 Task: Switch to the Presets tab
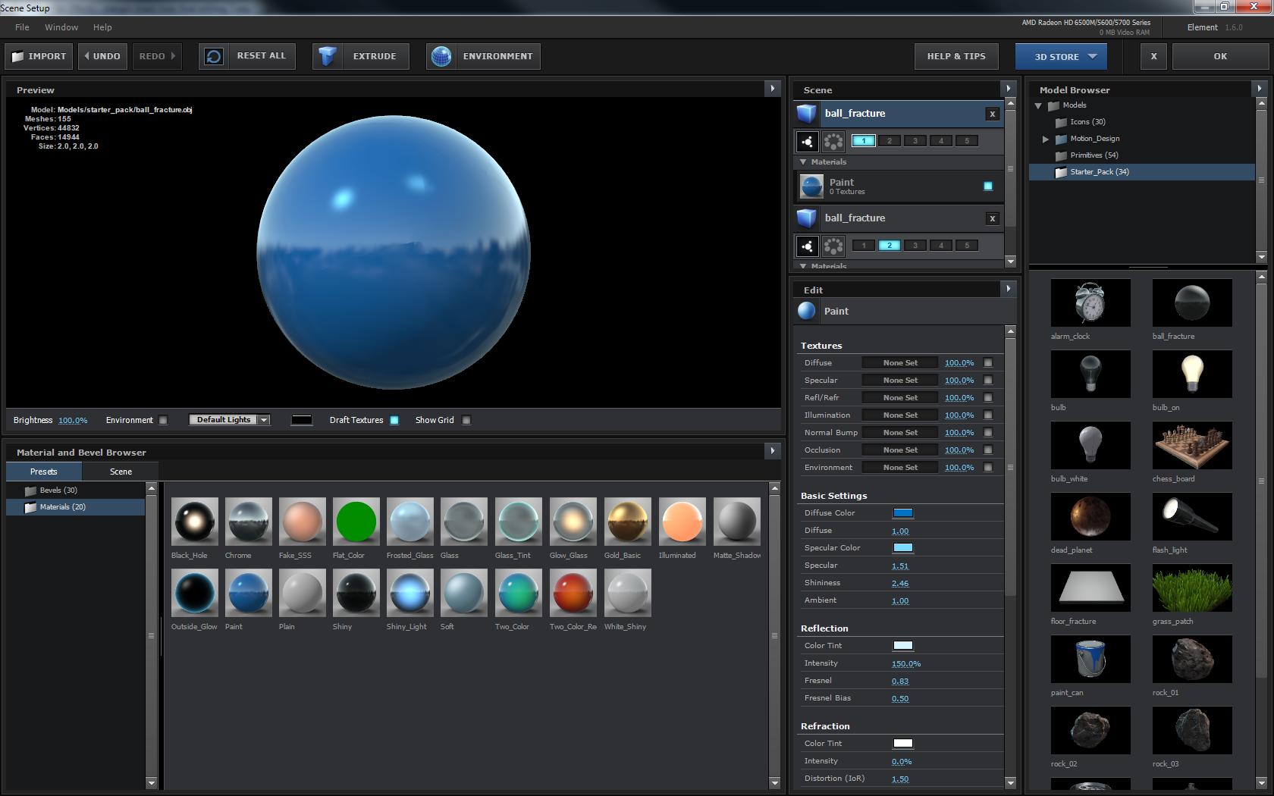44,472
